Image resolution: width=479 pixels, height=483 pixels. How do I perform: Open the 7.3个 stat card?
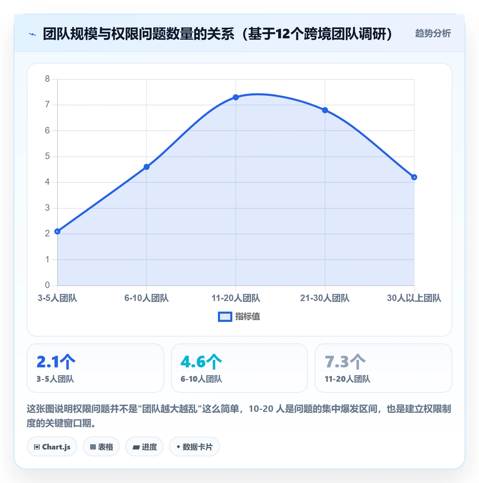(x=384, y=368)
